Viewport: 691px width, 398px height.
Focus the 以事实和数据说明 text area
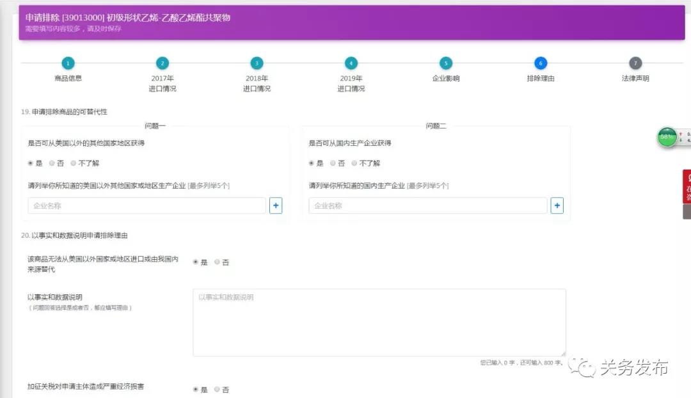coord(379,322)
